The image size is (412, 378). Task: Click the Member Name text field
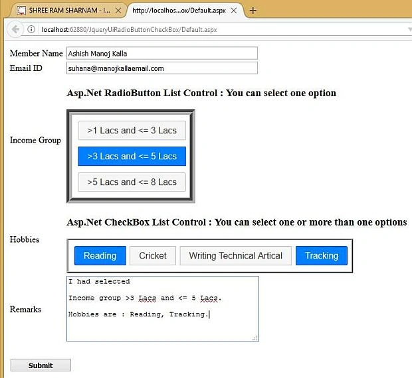pyautogui.click(x=162, y=53)
